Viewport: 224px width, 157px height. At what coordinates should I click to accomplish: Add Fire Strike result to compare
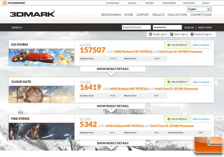(x=201, y=119)
